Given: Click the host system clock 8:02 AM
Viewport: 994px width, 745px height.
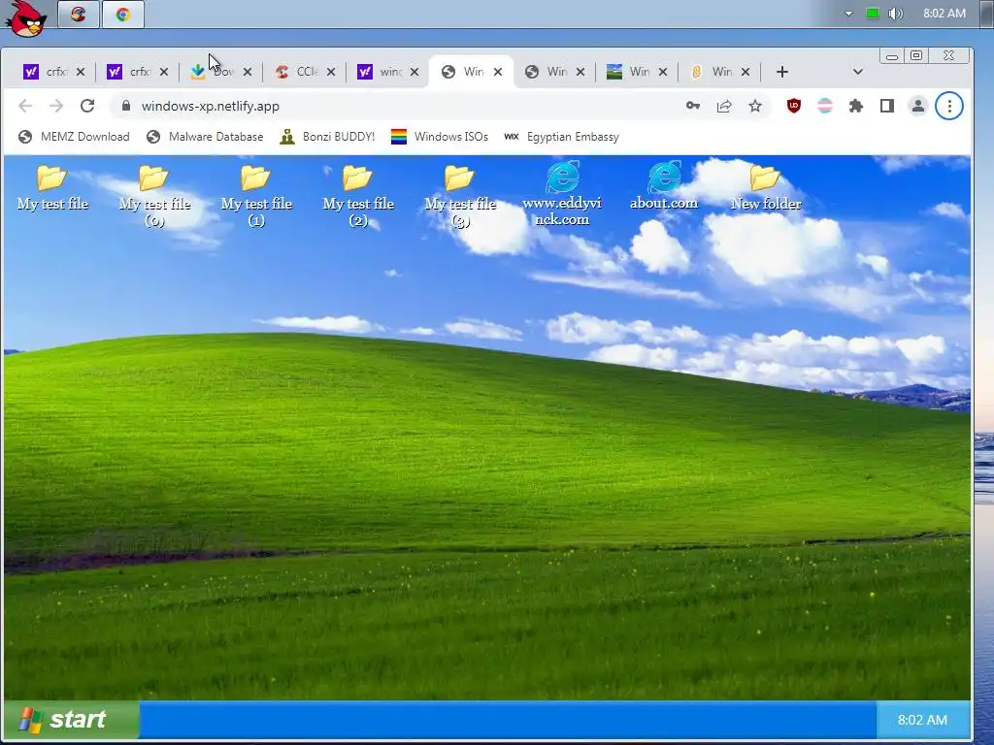Looking at the screenshot, I should tap(944, 14).
